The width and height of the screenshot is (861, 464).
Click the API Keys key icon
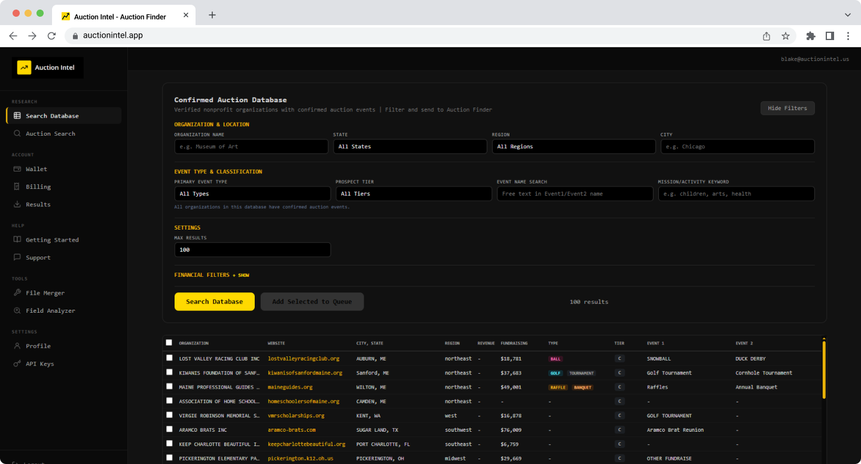(x=17, y=364)
